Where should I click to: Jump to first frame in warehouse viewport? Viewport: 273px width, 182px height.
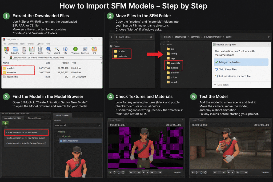click(x=215, y=172)
